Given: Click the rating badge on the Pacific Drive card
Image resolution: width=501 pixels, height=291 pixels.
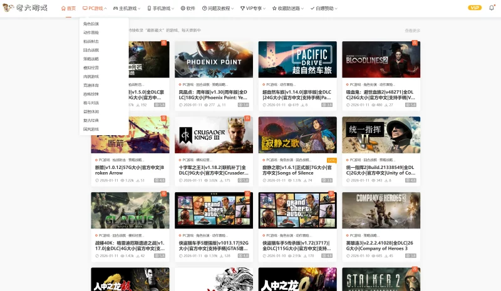Looking at the screenshot, I should point(327,105).
